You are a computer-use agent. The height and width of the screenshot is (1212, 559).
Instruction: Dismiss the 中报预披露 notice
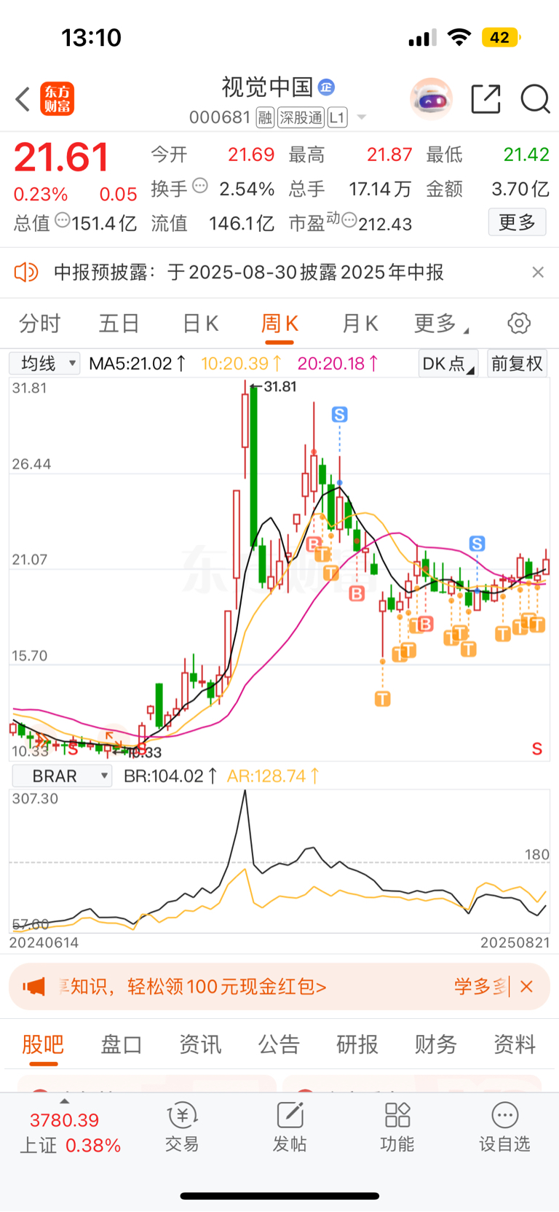coord(538,273)
